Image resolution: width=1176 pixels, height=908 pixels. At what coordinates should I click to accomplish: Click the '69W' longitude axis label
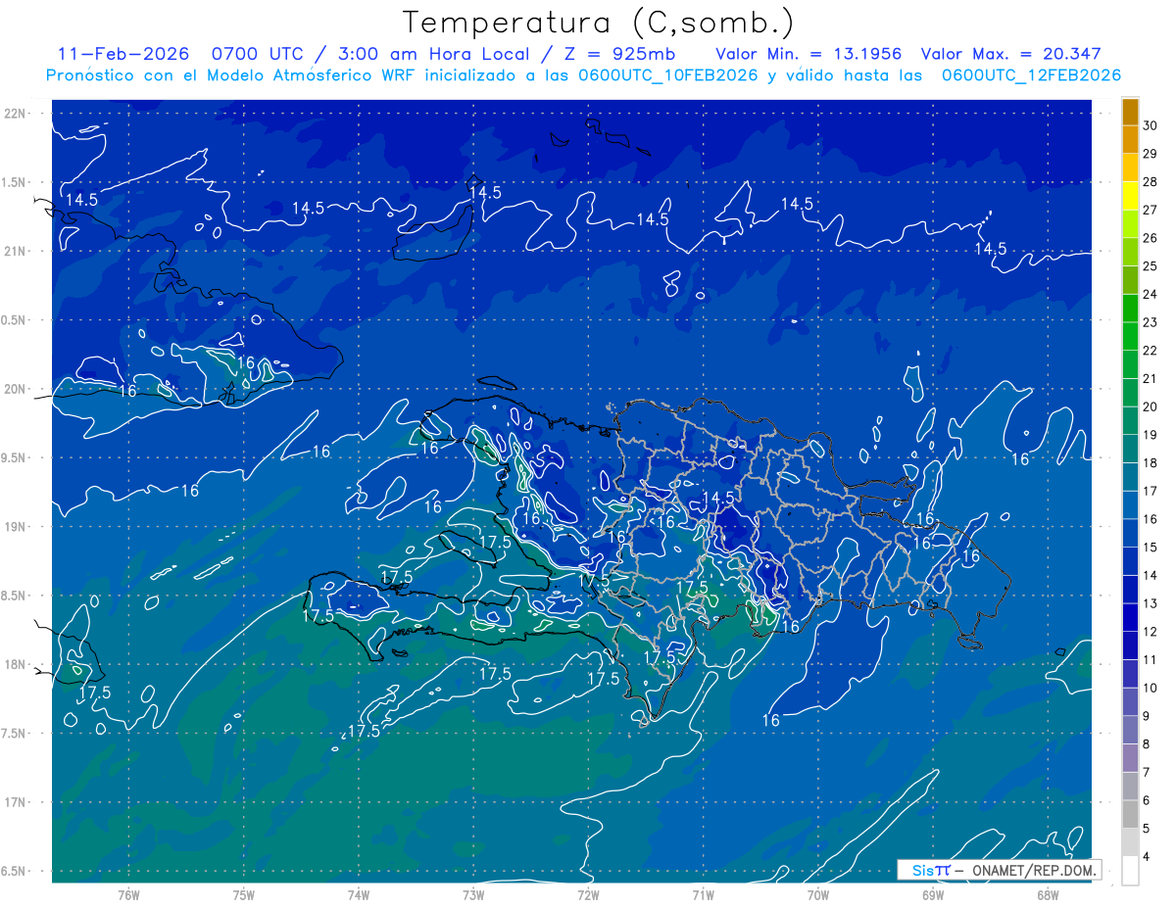pyautogui.click(x=933, y=894)
